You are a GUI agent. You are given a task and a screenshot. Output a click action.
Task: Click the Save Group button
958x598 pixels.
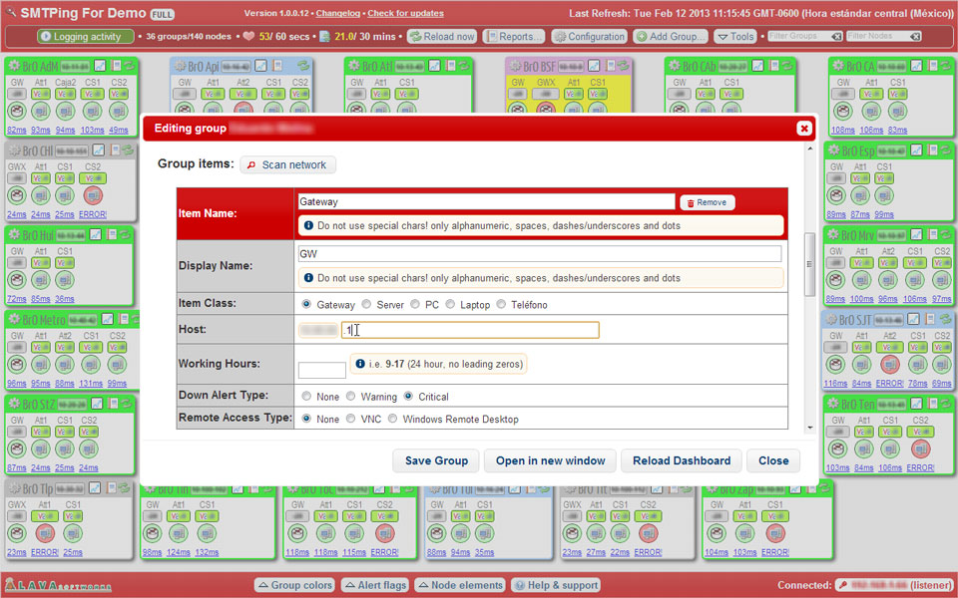click(x=436, y=460)
